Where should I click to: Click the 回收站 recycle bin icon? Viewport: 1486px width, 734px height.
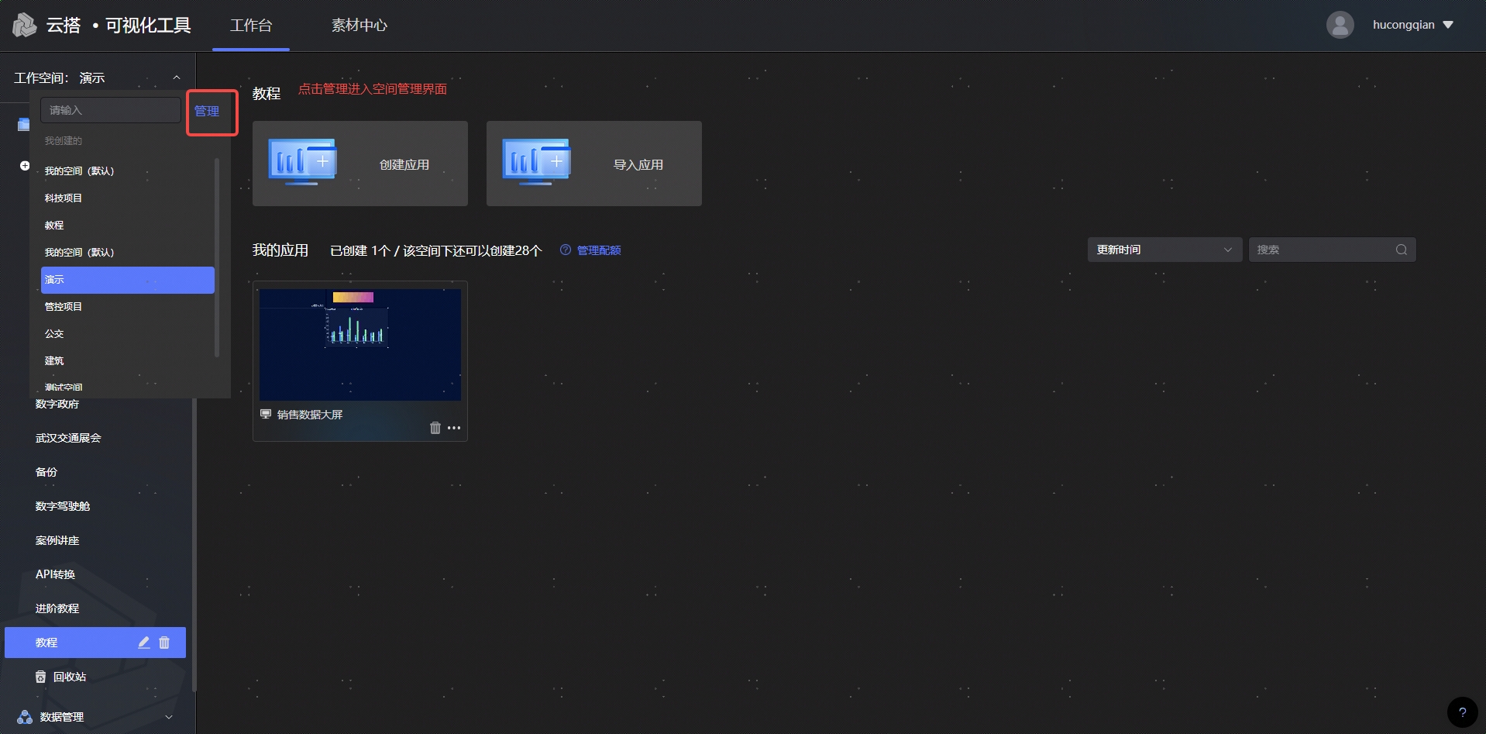tap(41, 677)
